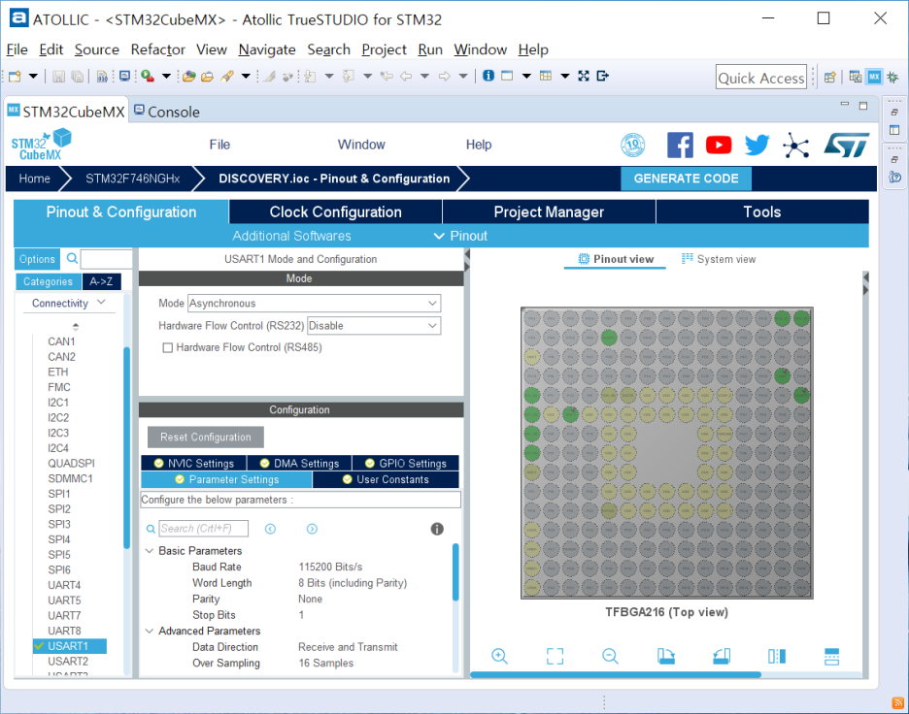Viewport: 909px width, 714px height.
Task: Flip the chip view horizontally
Action: [x=777, y=656]
